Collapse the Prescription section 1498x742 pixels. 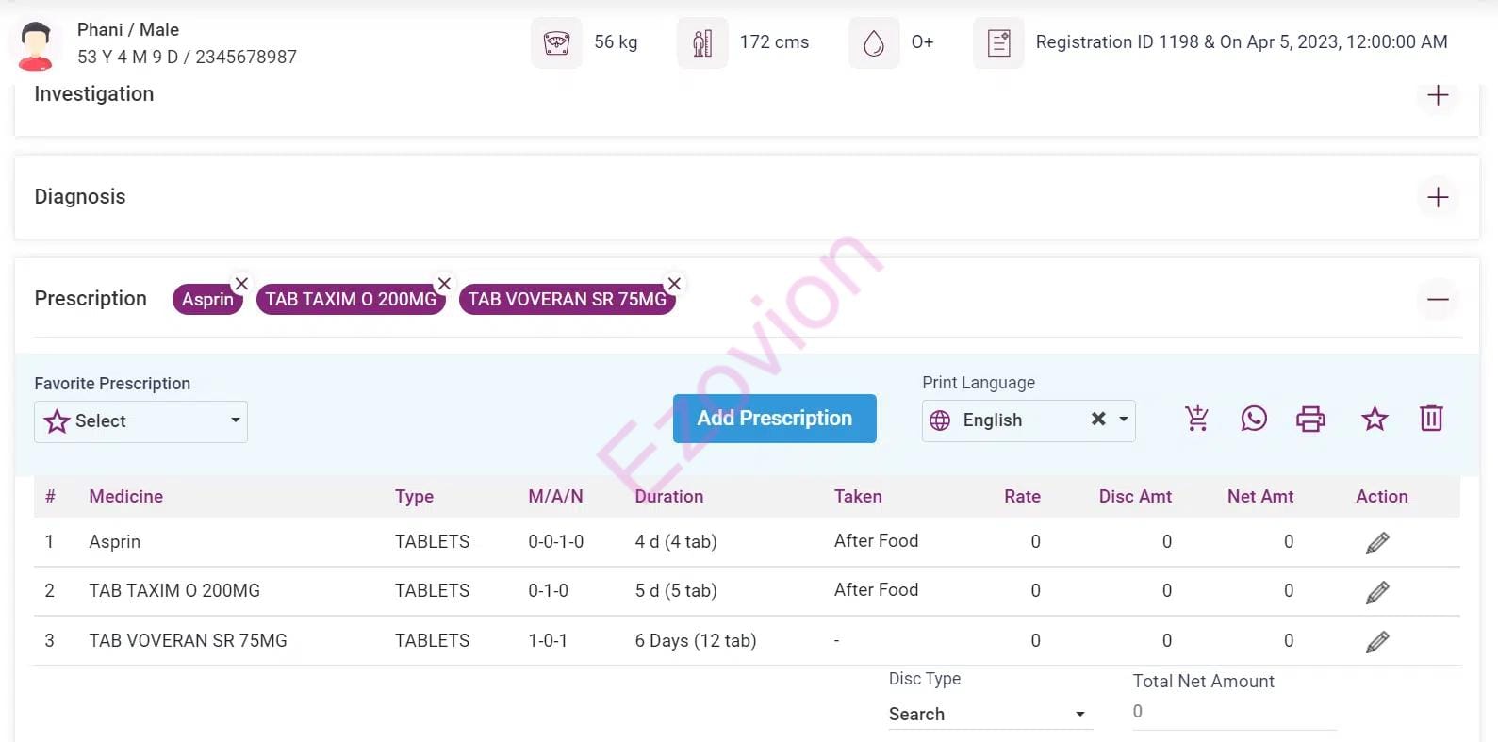tap(1438, 300)
